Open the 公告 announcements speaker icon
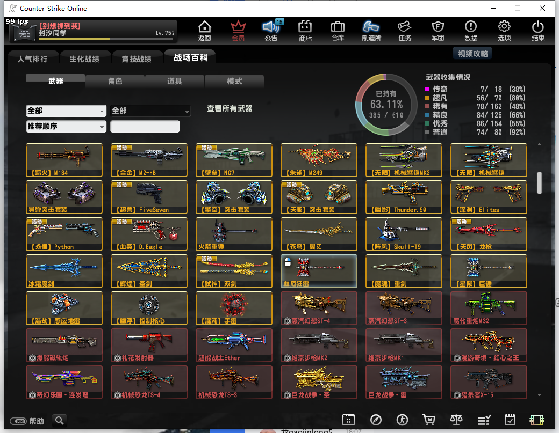This screenshot has width=559, height=433. pyautogui.click(x=271, y=31)
